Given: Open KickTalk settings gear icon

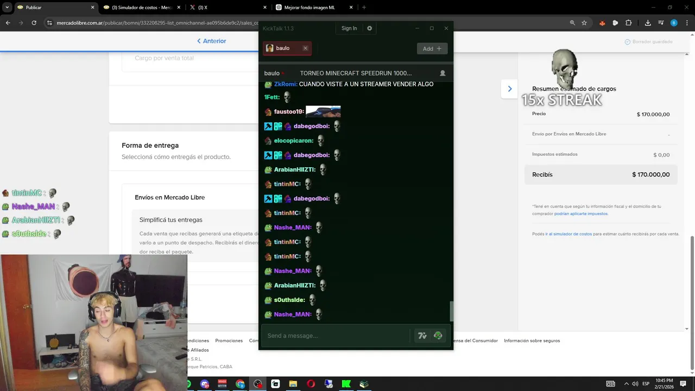Looking at the screenshot, I should (x=370, y=28).
